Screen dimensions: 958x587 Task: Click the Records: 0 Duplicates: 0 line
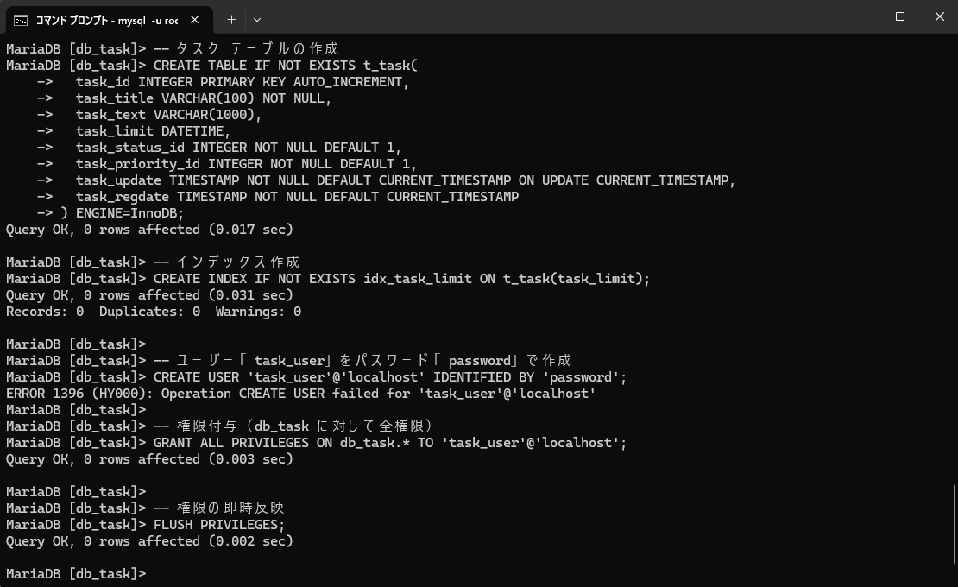(x=153, y=311)
